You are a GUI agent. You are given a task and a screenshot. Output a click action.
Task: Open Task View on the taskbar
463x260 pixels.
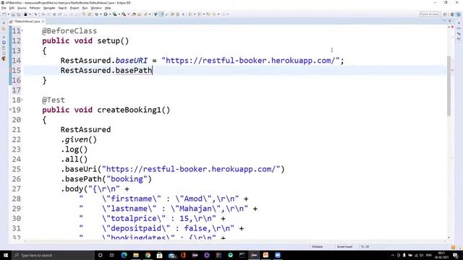click(x=112, y=255)
